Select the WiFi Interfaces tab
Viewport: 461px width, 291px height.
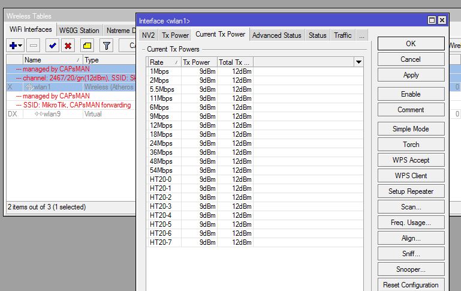(31, 29)
